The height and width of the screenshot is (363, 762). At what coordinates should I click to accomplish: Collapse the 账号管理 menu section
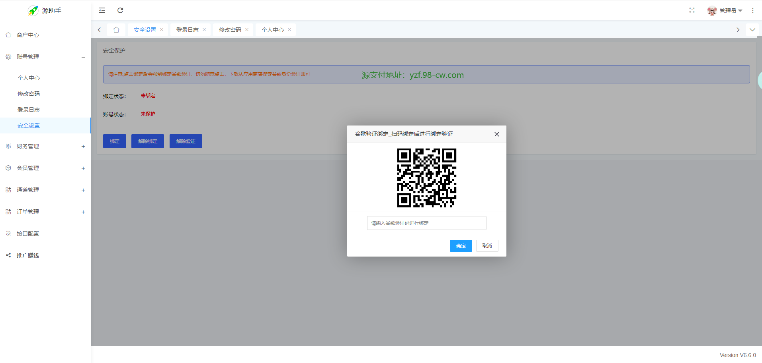[83, 57]
